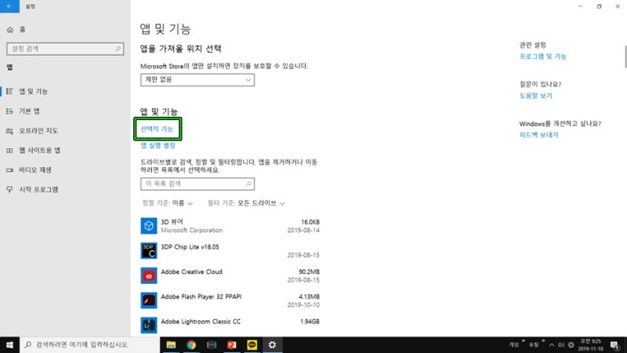Go back with the arrow button

(x=9, y=6)
